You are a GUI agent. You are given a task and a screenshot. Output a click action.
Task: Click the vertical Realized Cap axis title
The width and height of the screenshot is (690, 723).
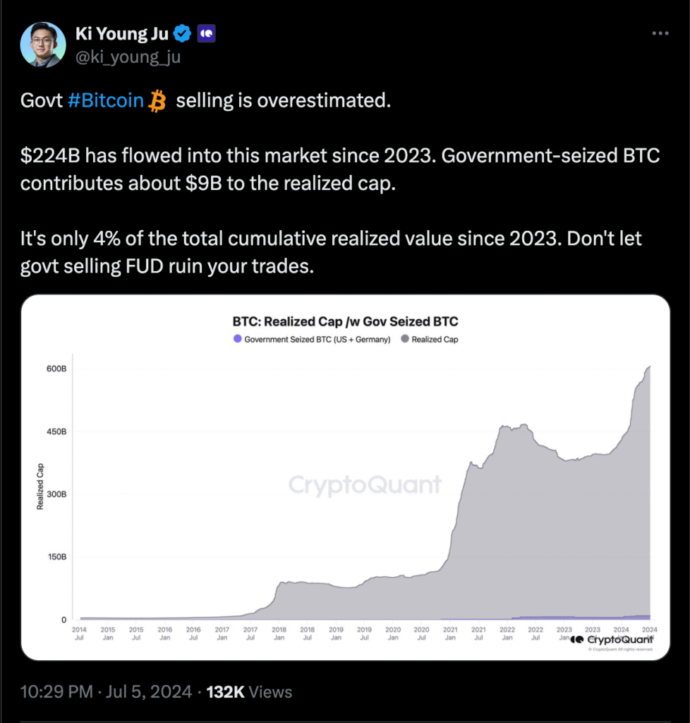40,486
